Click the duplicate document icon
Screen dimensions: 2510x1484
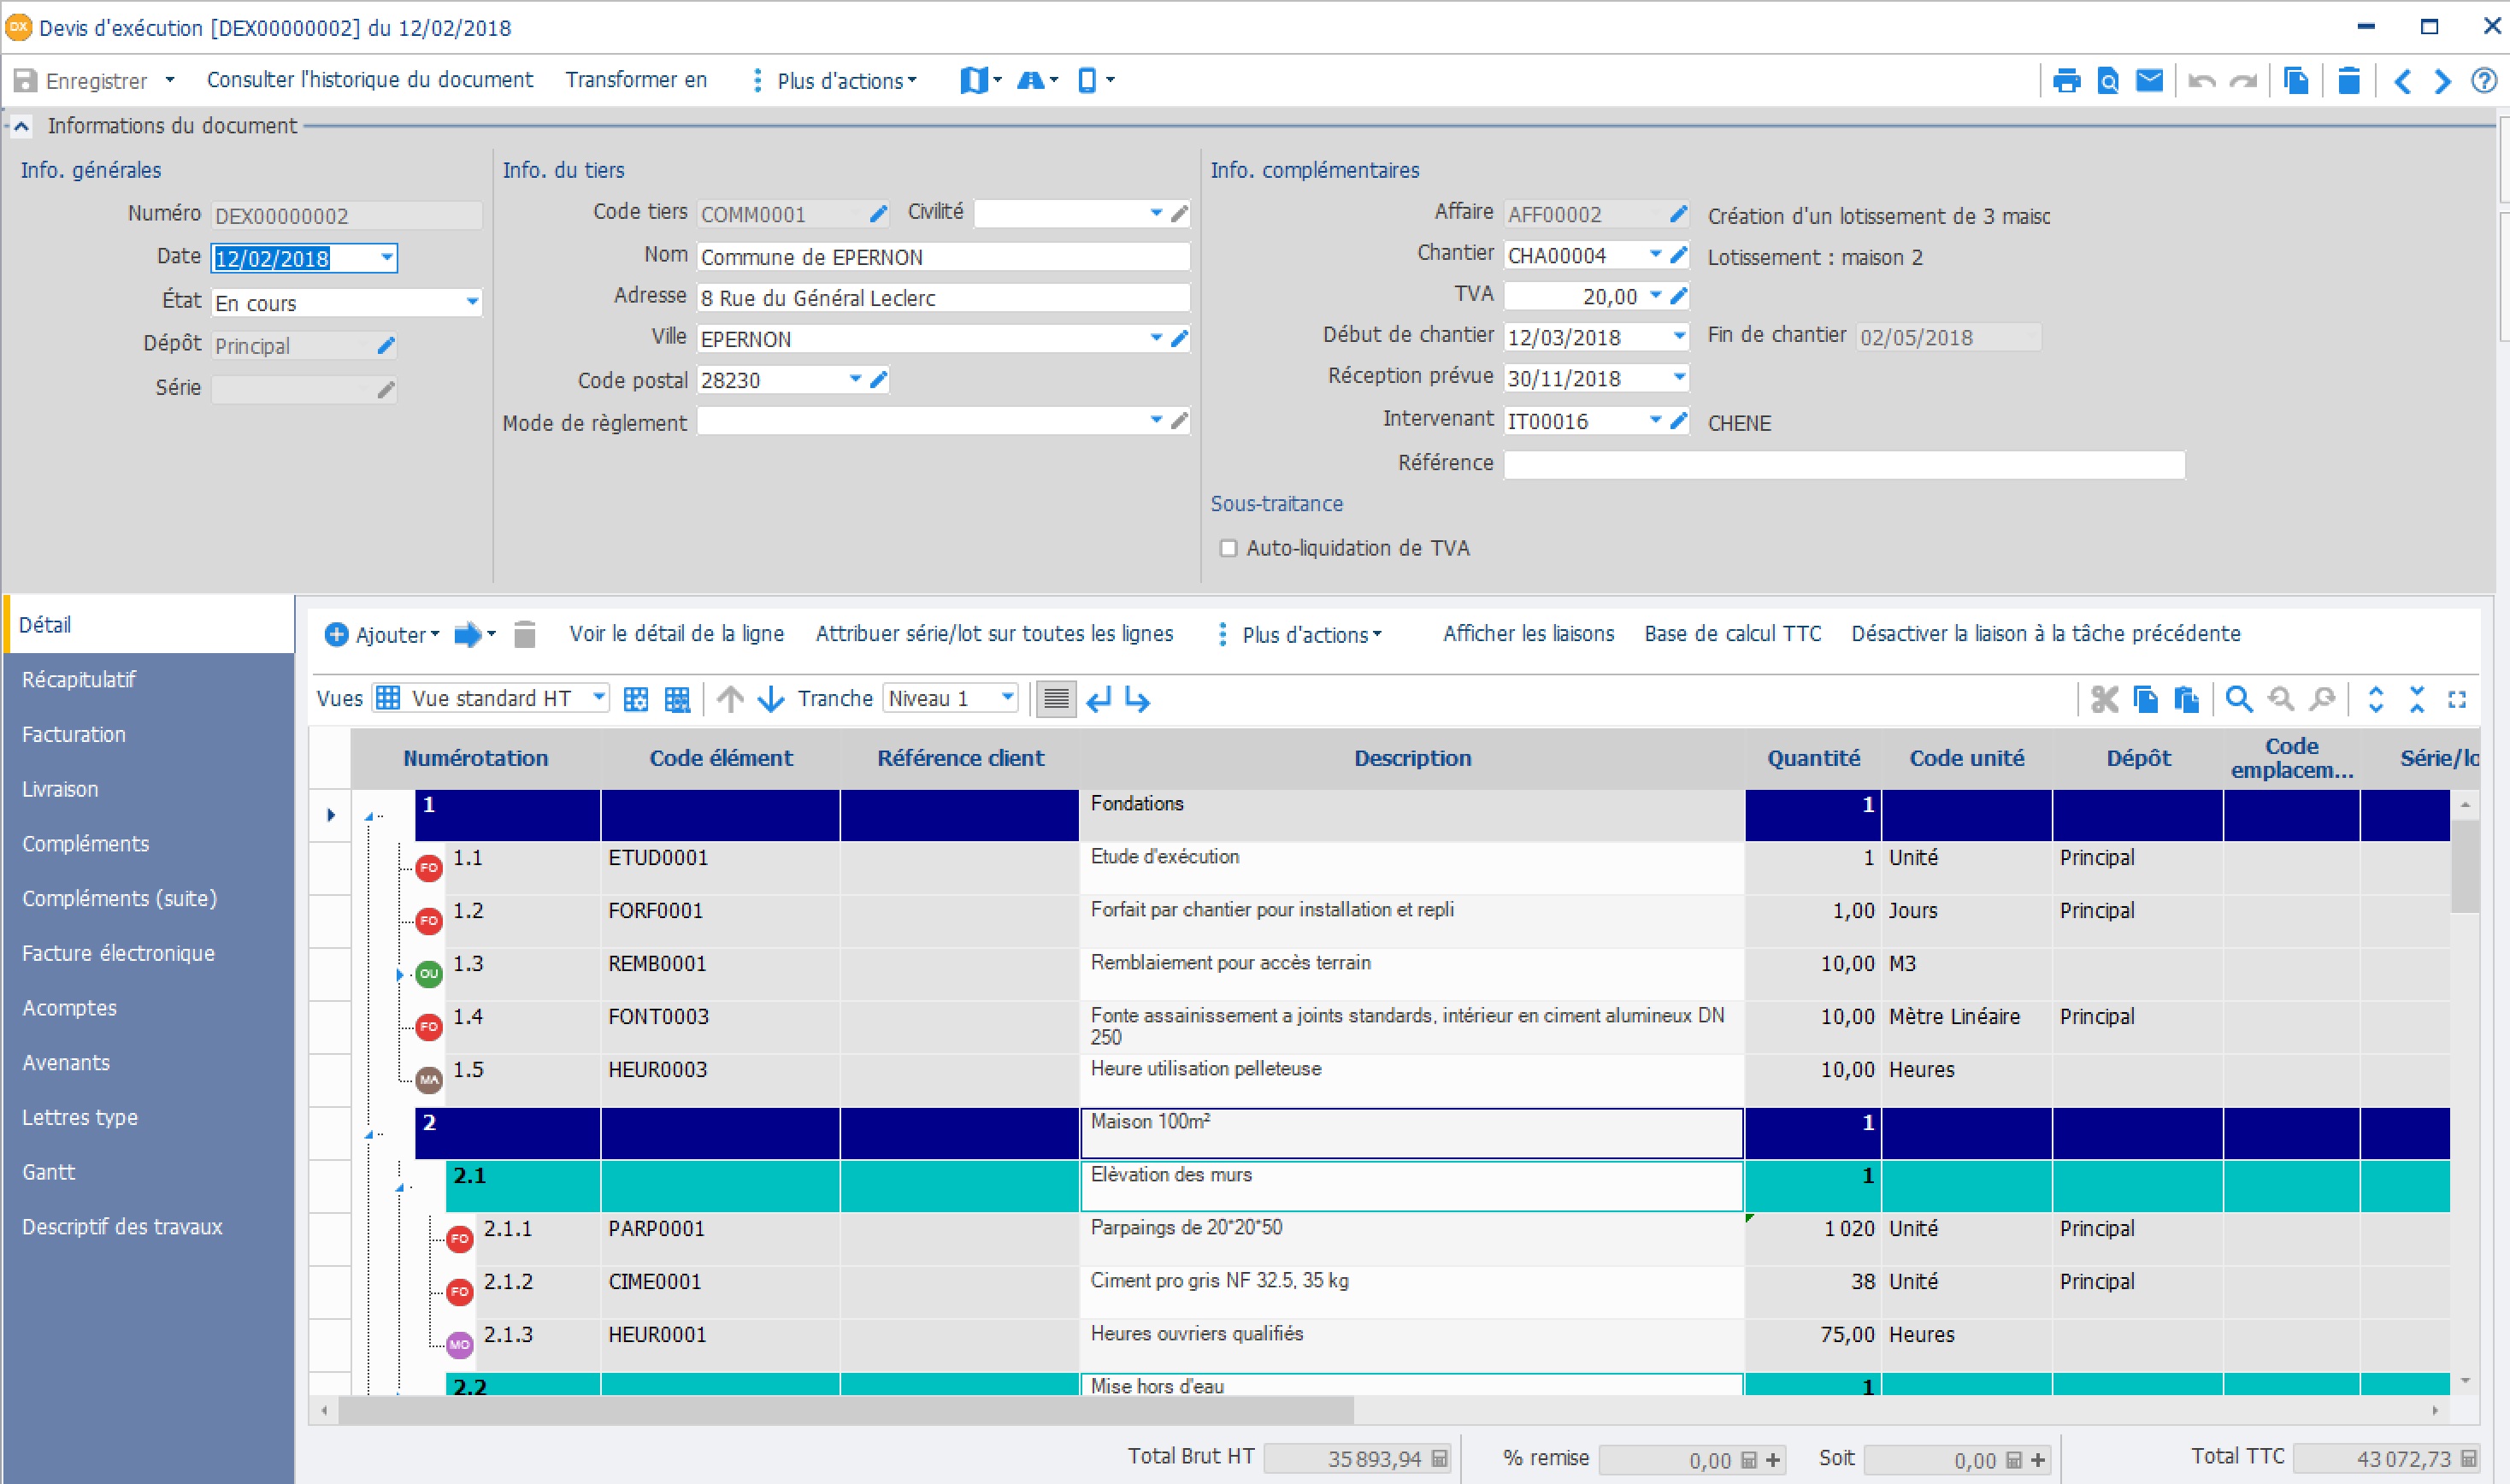[2296, 80]
